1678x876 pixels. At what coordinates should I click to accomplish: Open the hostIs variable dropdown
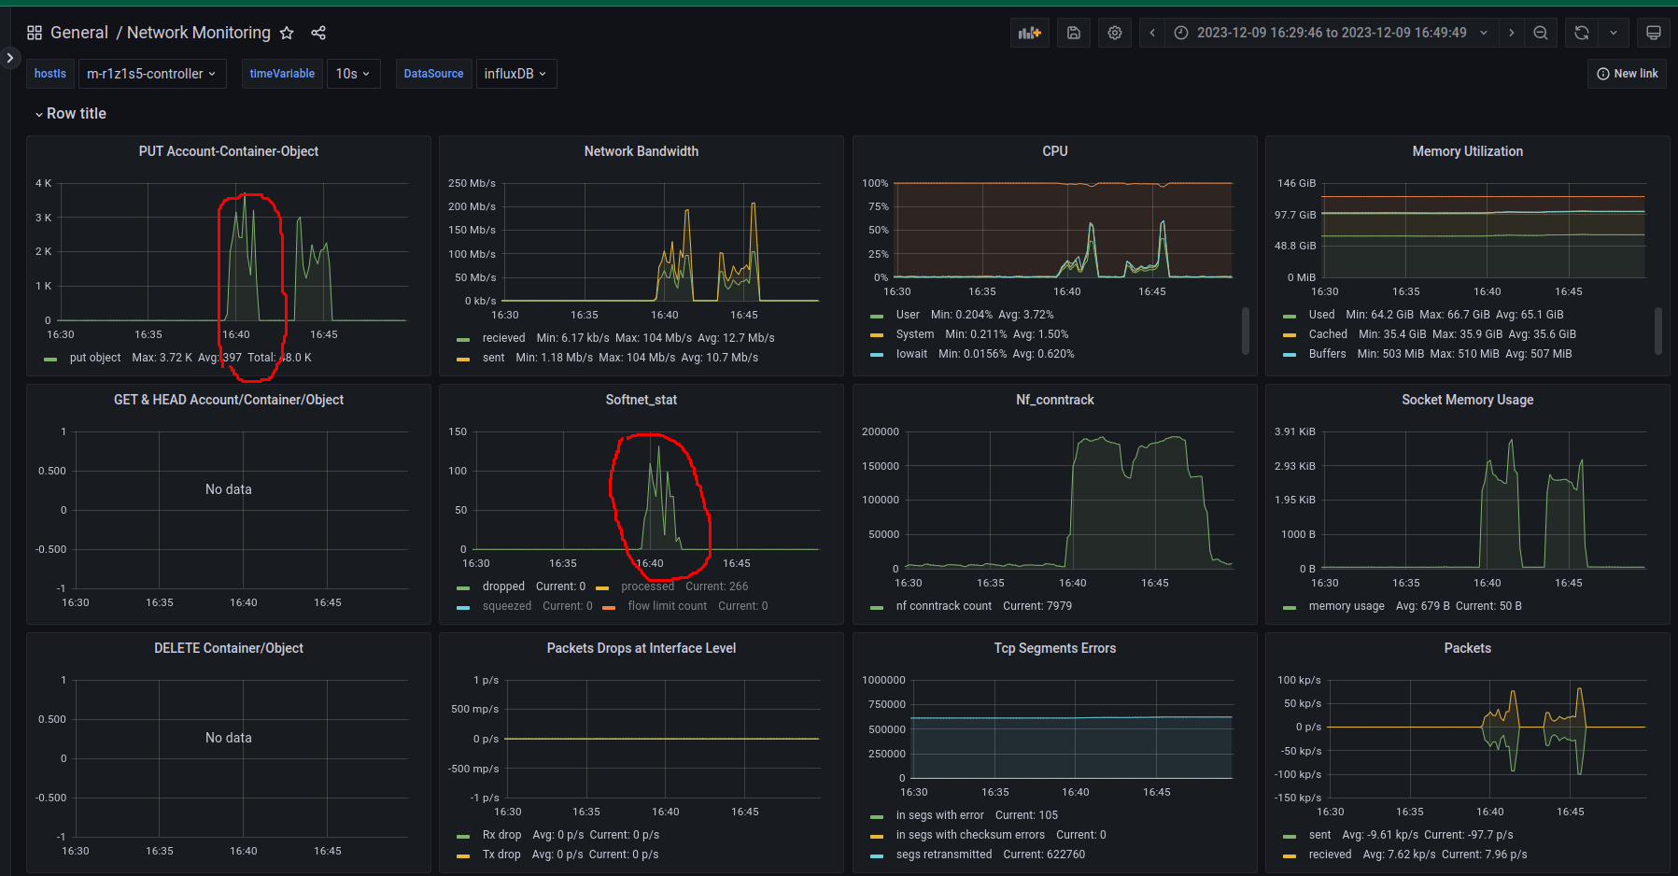click(151, 74)
